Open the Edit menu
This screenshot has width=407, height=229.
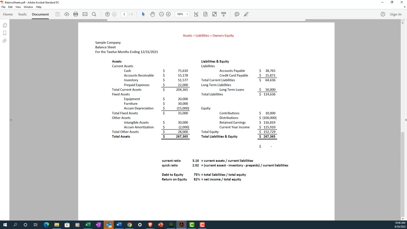coord(10,7)
